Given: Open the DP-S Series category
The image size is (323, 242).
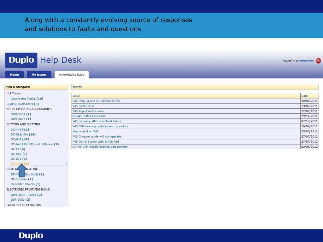Looking at the screenshot, I should (x=22, y=179).
